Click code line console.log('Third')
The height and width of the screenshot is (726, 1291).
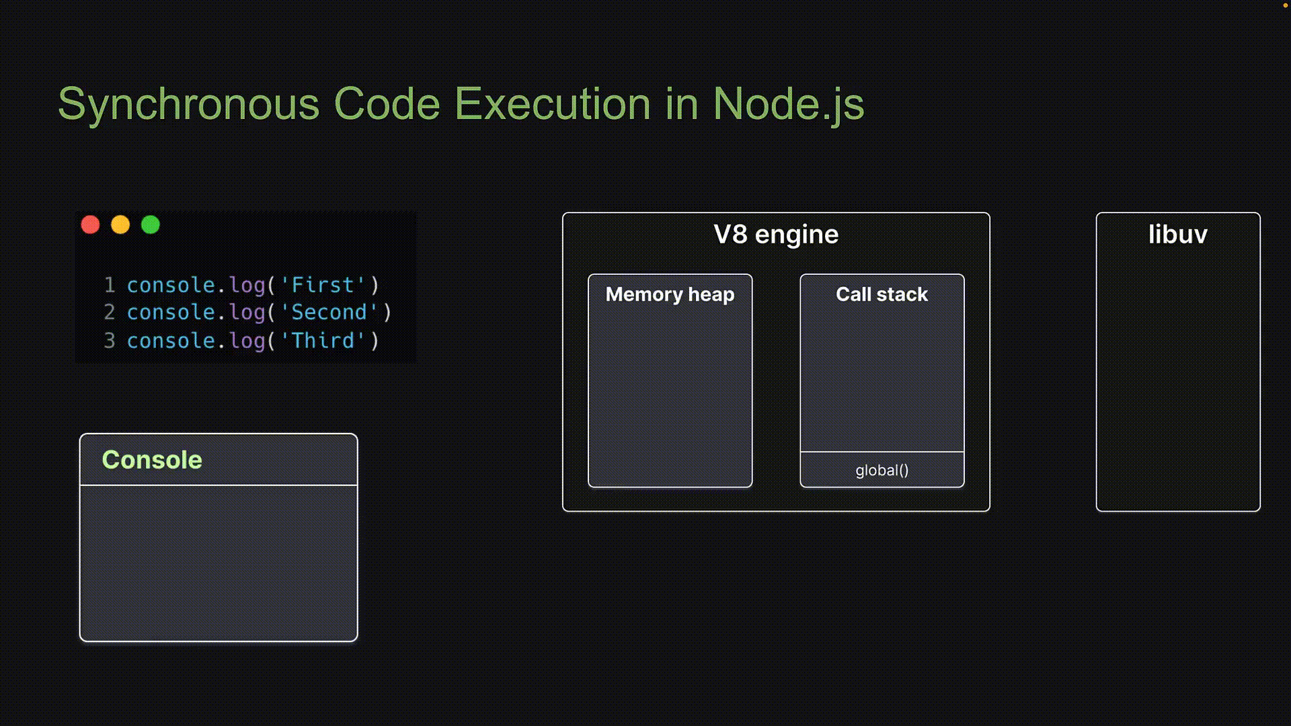click(x=253, y=341)
